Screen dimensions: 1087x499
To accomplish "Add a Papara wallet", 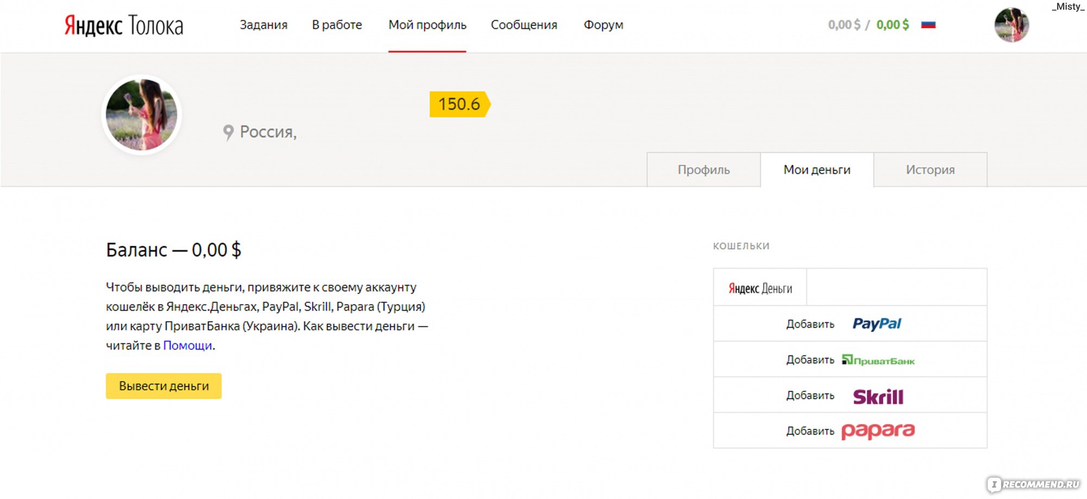I will (850, 431).
